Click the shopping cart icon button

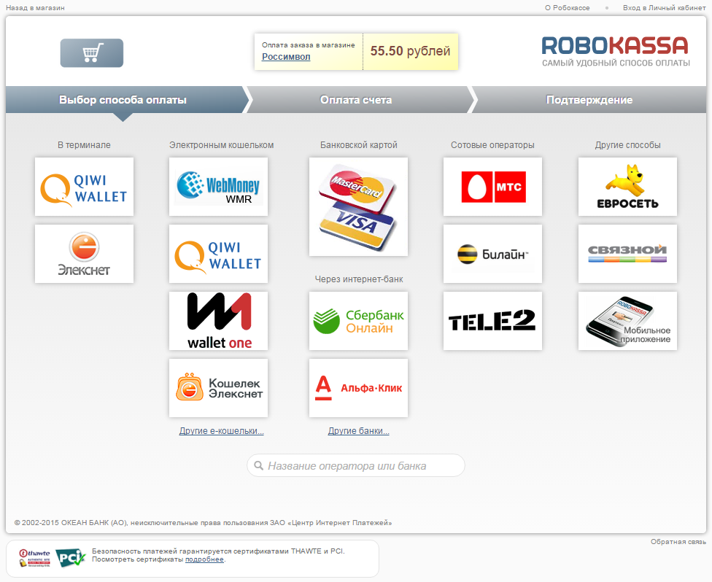[92, 53]
